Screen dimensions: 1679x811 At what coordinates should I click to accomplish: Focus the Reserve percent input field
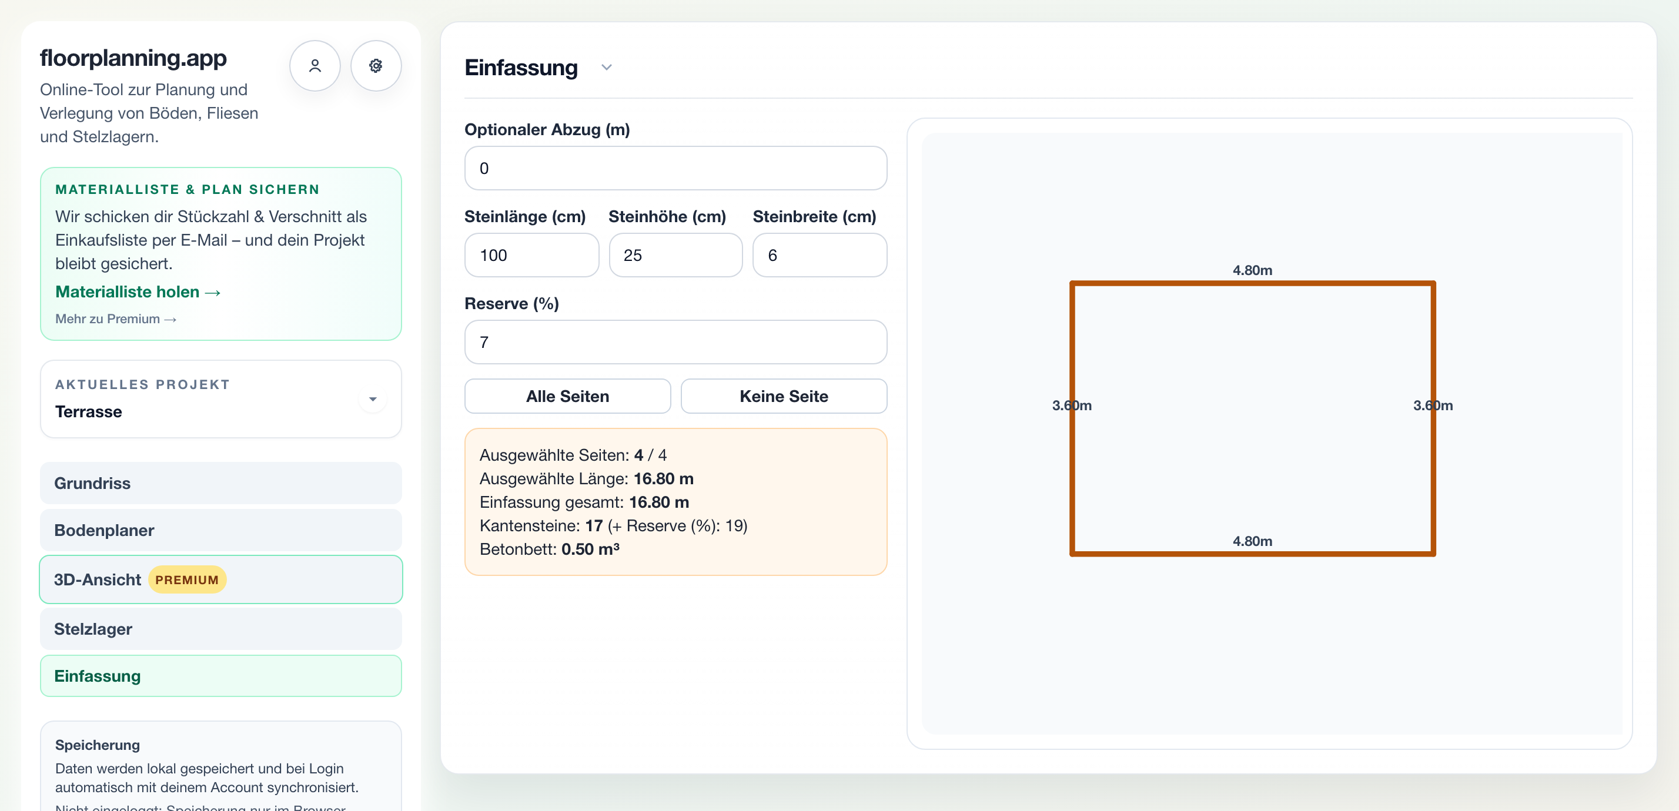[x=675, y=342]
